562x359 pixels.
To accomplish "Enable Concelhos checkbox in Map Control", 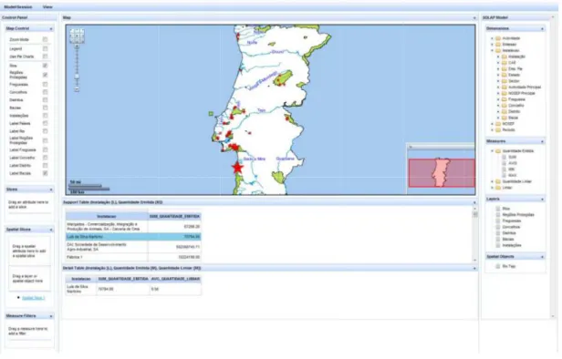I will (45, 92).
